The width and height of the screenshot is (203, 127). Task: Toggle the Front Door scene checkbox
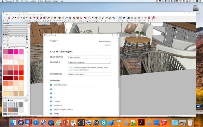(x=51, y=102)
